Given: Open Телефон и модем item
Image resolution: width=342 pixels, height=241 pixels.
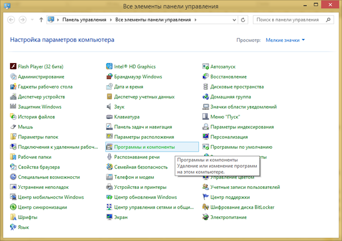Looking at the screenshot, I should tap(130, 177).
